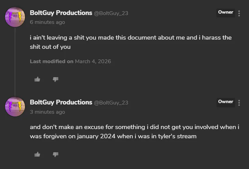Open BoltGuy Productions profile from second comment

tap(61, 102)
